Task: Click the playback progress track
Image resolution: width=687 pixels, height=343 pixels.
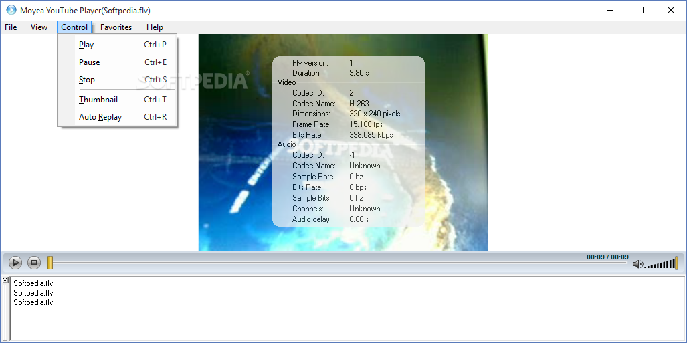Action: 340,263
